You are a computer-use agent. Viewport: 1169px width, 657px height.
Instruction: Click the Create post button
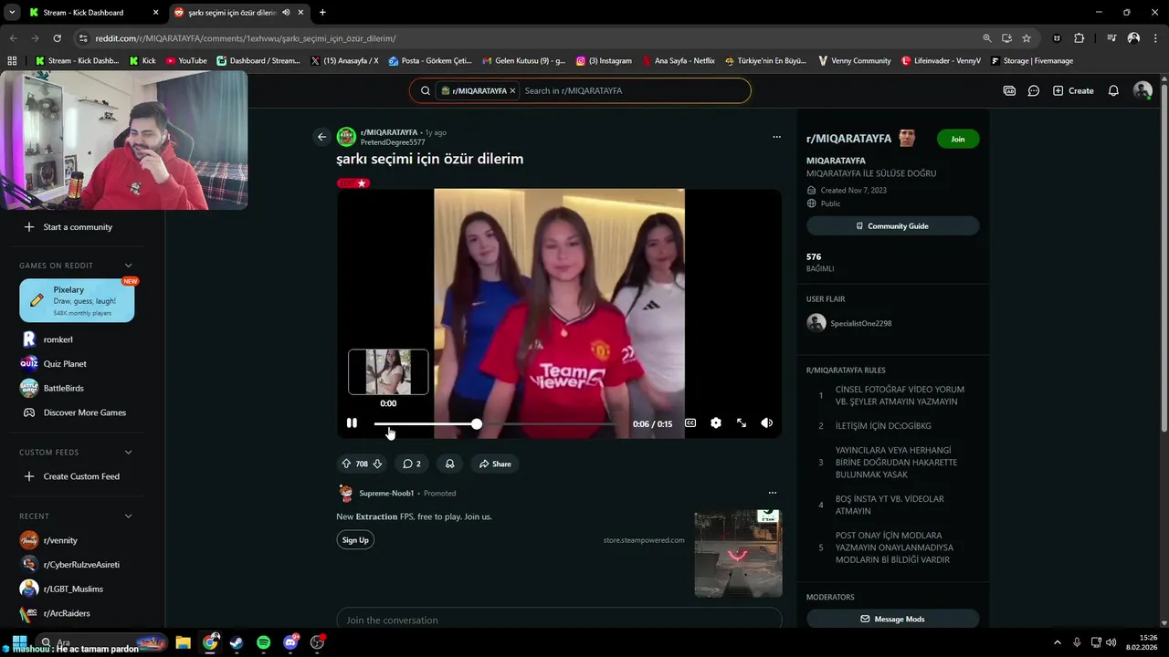click(1073, 90)
